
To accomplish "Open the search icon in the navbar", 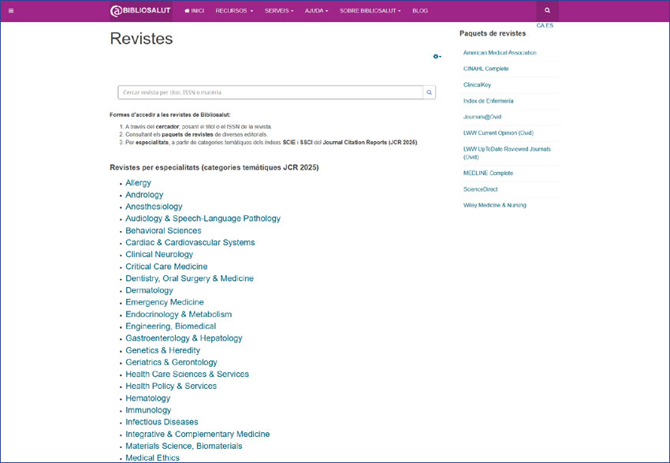I will pyautogui.click(x=547, y=11).
